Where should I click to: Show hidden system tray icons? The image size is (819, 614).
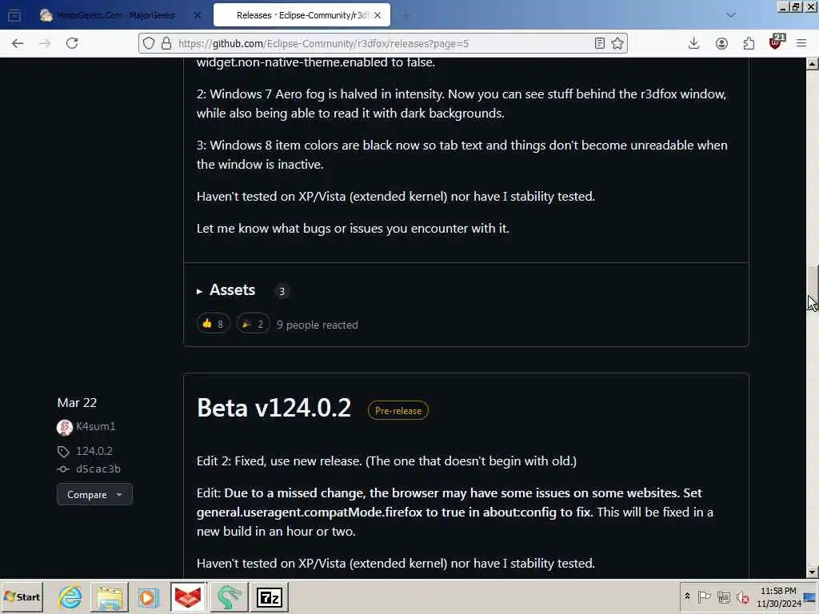(x=687, y=596)
